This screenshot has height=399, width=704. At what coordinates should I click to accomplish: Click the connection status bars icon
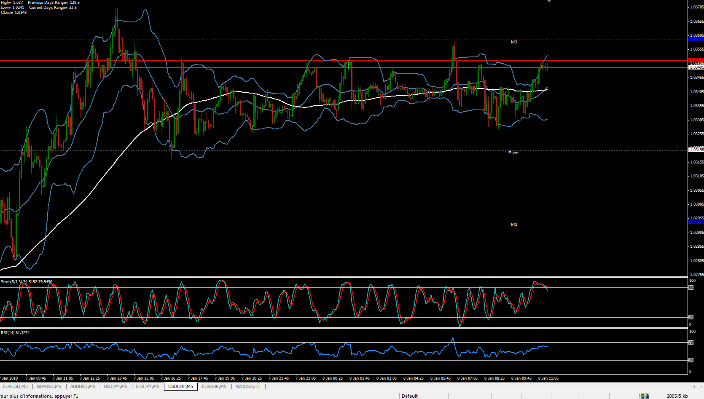644,396
